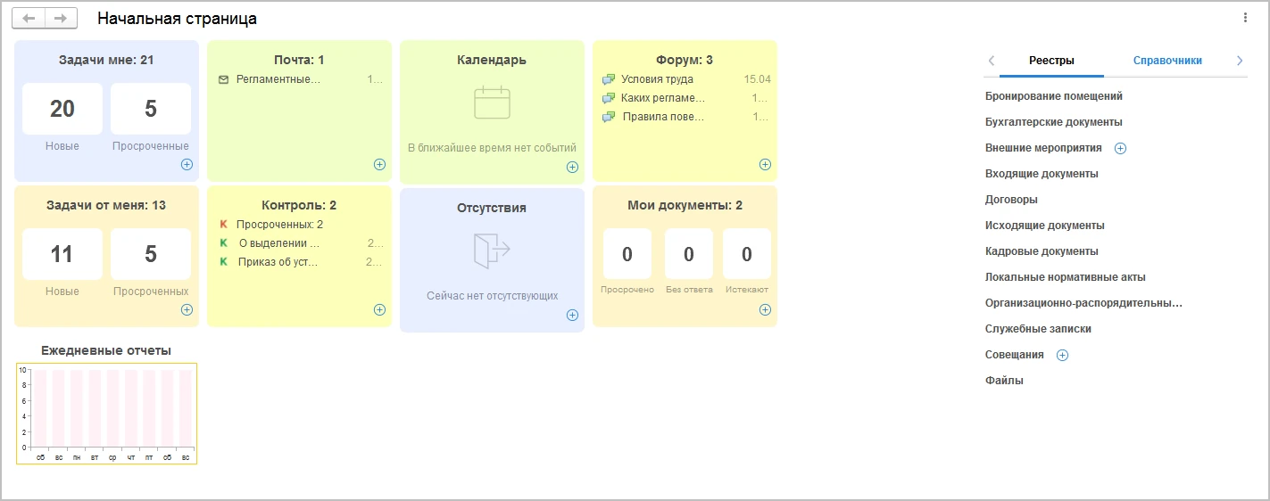Add new item next to Совещания
1270x501 pixels.
[x=1062, y=355]
